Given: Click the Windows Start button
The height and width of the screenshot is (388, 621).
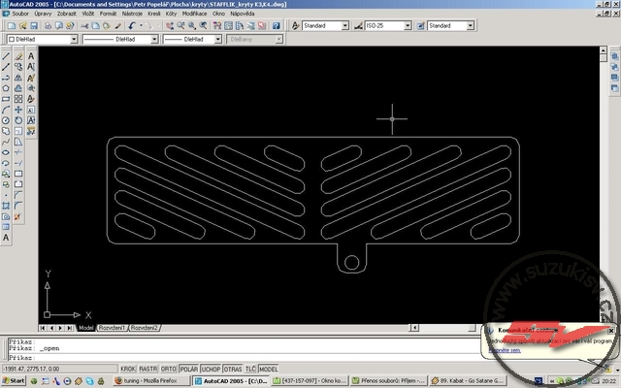Looking at the screenshot, I should point(14,381).
